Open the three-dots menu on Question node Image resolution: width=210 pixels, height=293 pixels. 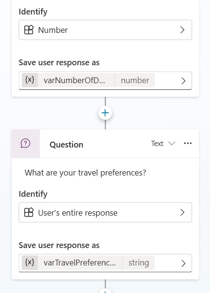(x=188, y=143)
